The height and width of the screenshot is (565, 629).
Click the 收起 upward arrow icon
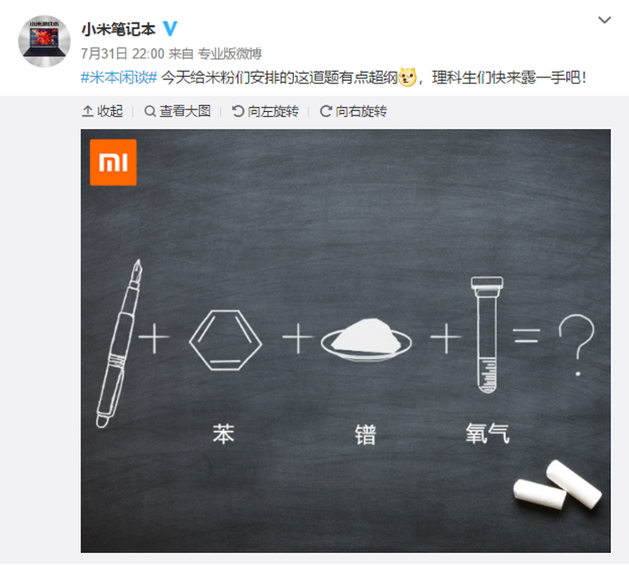tap(87, 111)
